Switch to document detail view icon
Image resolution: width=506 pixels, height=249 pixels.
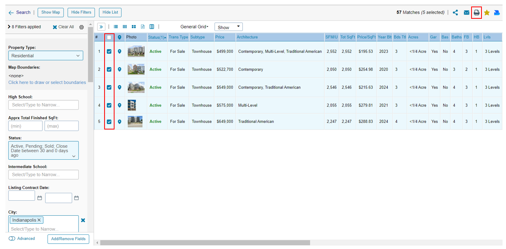143,27
